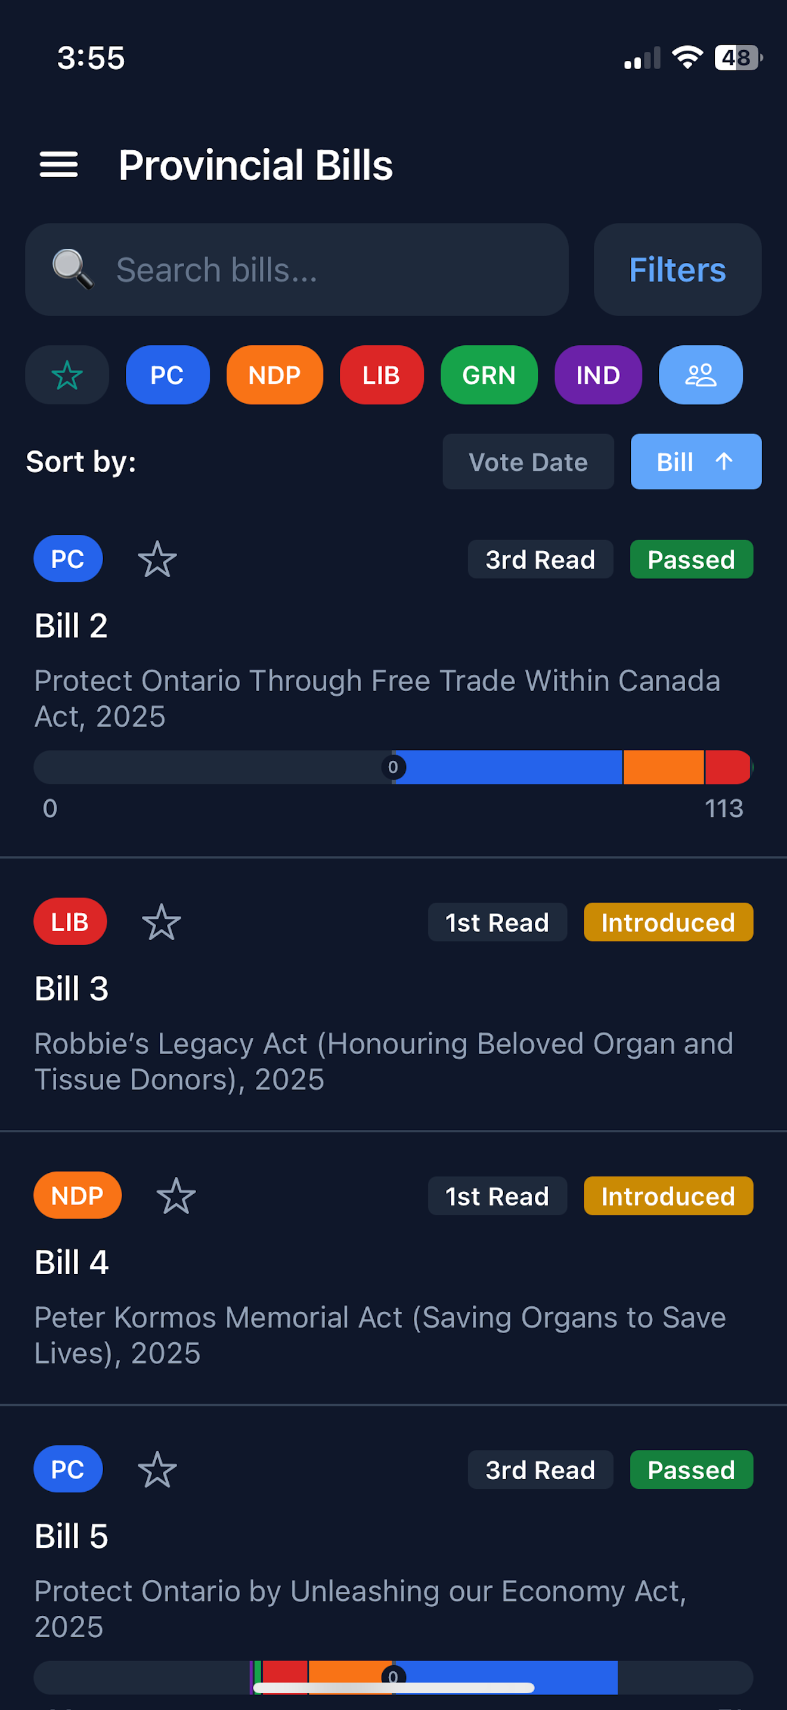Open the hamburger navigation menu
The width and height of the screenshot is (787, 1710).
[59, 165]
